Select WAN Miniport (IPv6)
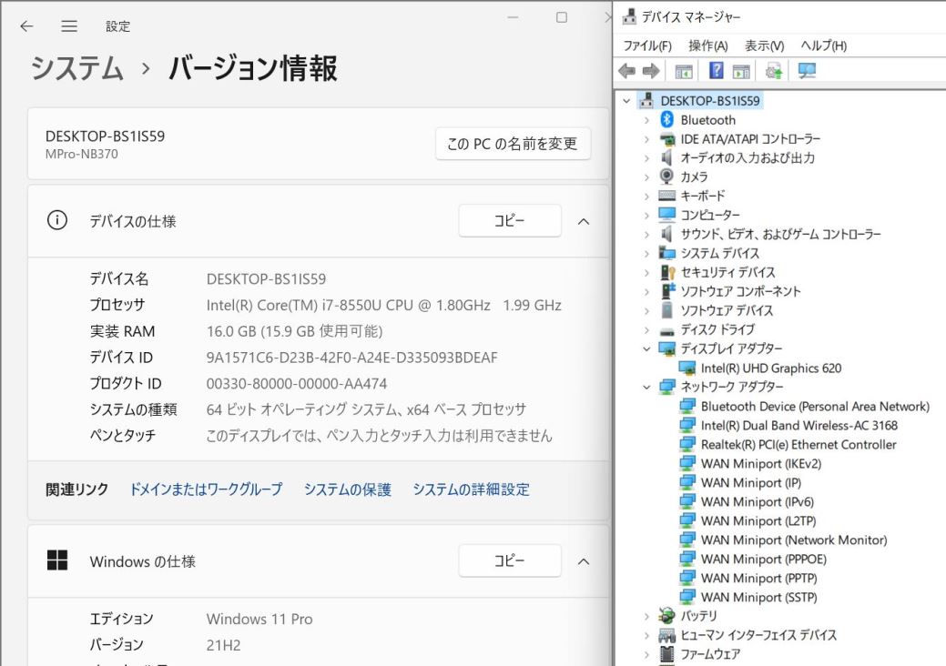The height and width of the screenshot is (666, 946). pos(758,502)
